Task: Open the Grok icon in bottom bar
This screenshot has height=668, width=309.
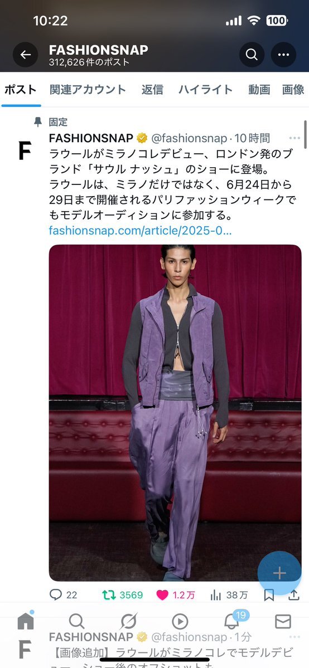Action: [128, 622]
